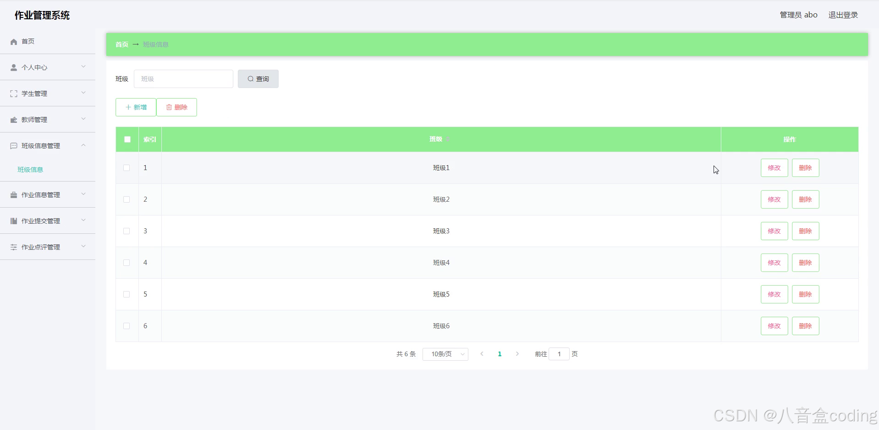Image resolution: width=879 pixels, height=430 pixels.
Task: Click the icon beside 教师管理
Action: coord(14,120)
